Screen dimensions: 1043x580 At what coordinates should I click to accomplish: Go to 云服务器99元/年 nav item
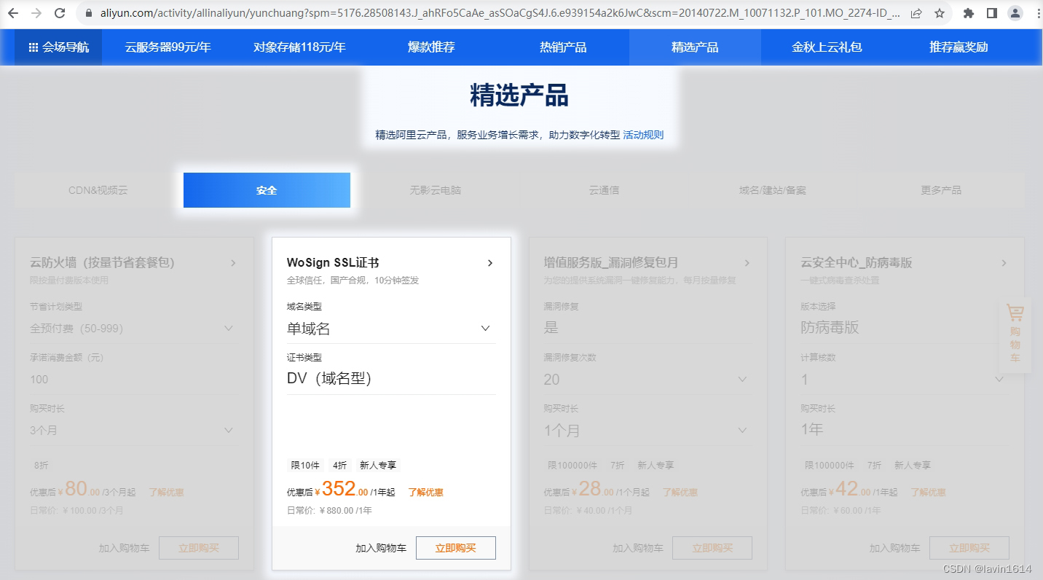168,47
